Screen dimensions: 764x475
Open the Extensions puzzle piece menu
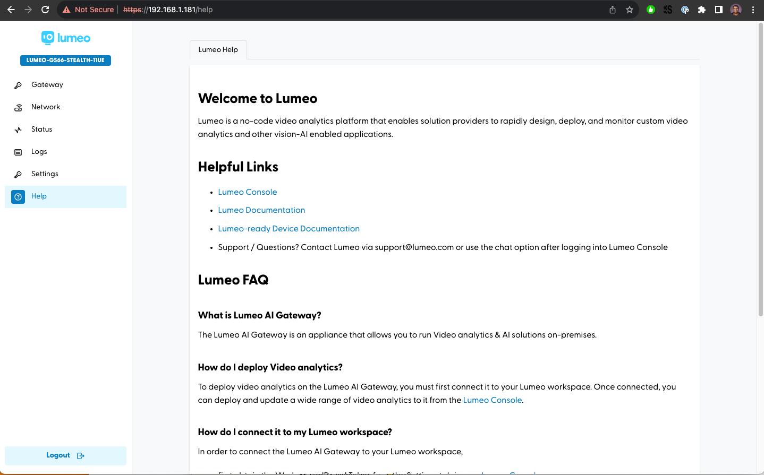(702, 10)
